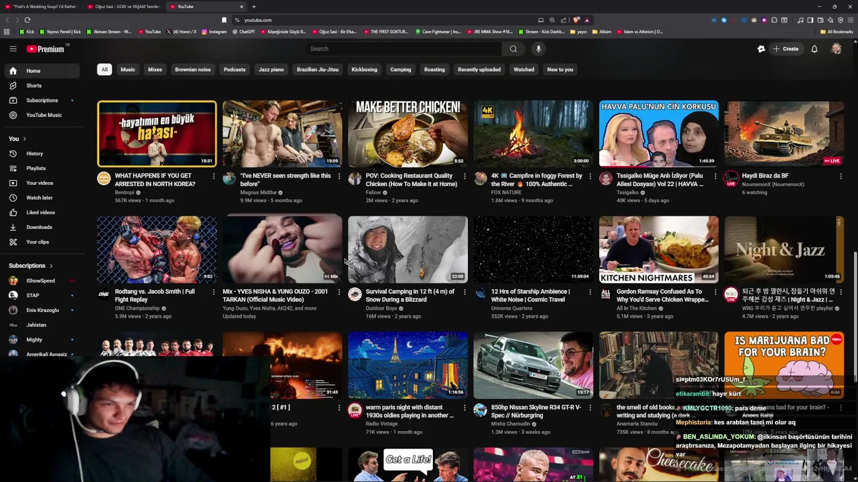Open the notifications bell
Image resolution: width=858 pixels, height=482 pixels.
pos(814,49)
